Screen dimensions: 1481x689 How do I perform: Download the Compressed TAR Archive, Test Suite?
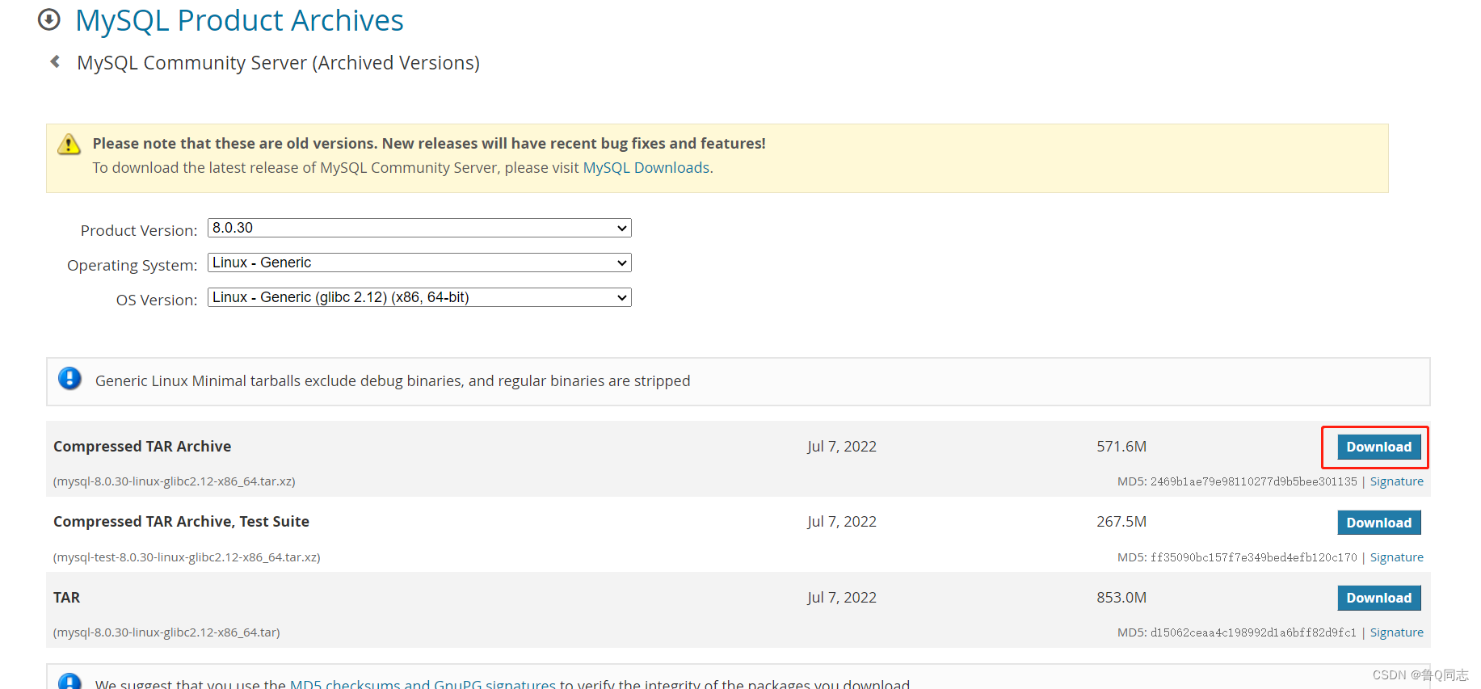click(x=1378, y=523)
